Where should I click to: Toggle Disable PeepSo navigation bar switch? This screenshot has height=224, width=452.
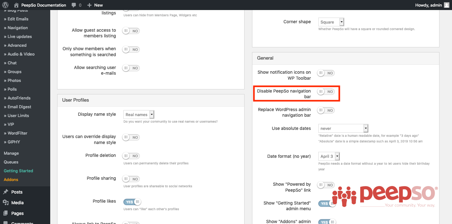click(326, 92)
